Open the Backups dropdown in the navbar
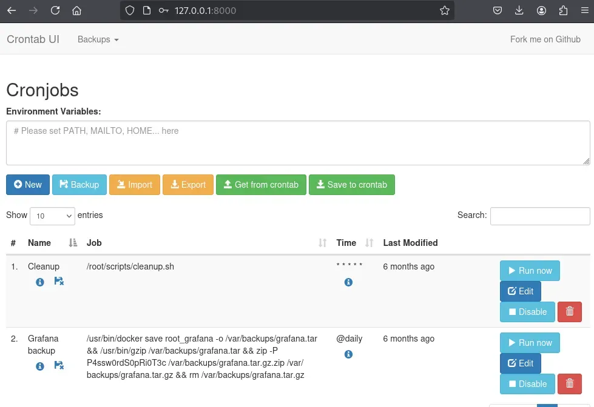This screenshot has width=594, height=407. pyautogui.click(x=98, y=39)
